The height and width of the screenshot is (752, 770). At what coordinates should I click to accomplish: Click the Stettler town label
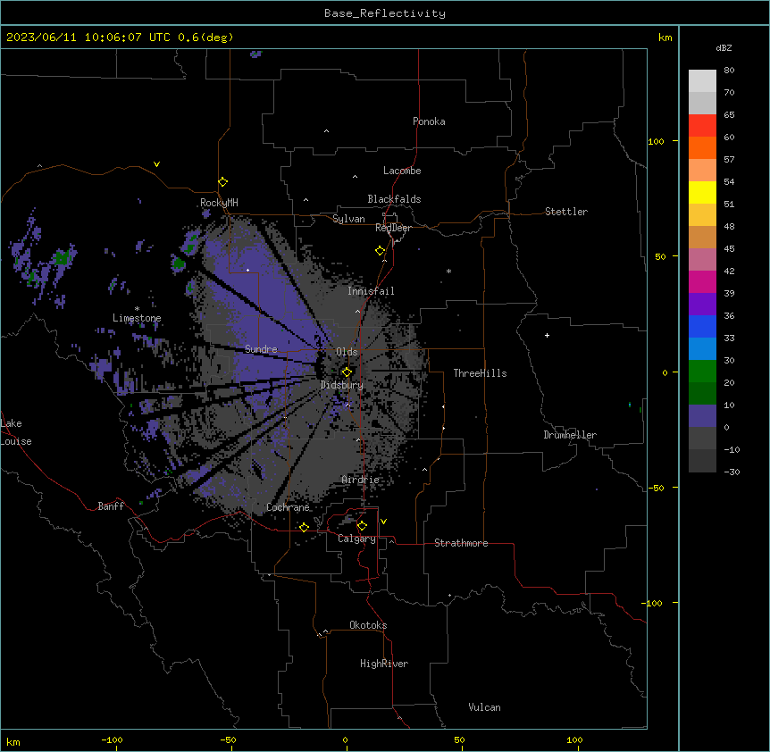coord(566,212)
